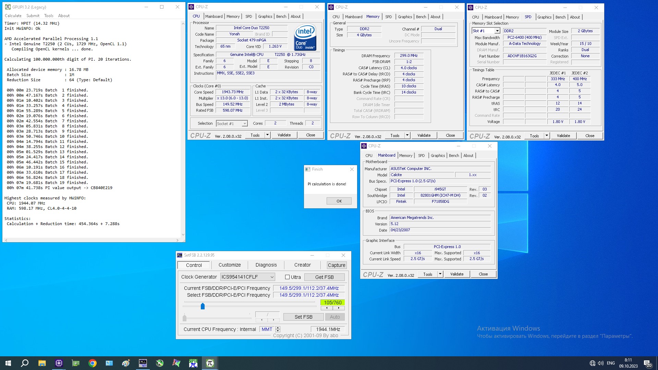The width and height of the screenshot is (658, 370).
Task: Expand Tools arrow in CPU-Z SPD window
Action: pyautogui.click(x=547, y=136)
